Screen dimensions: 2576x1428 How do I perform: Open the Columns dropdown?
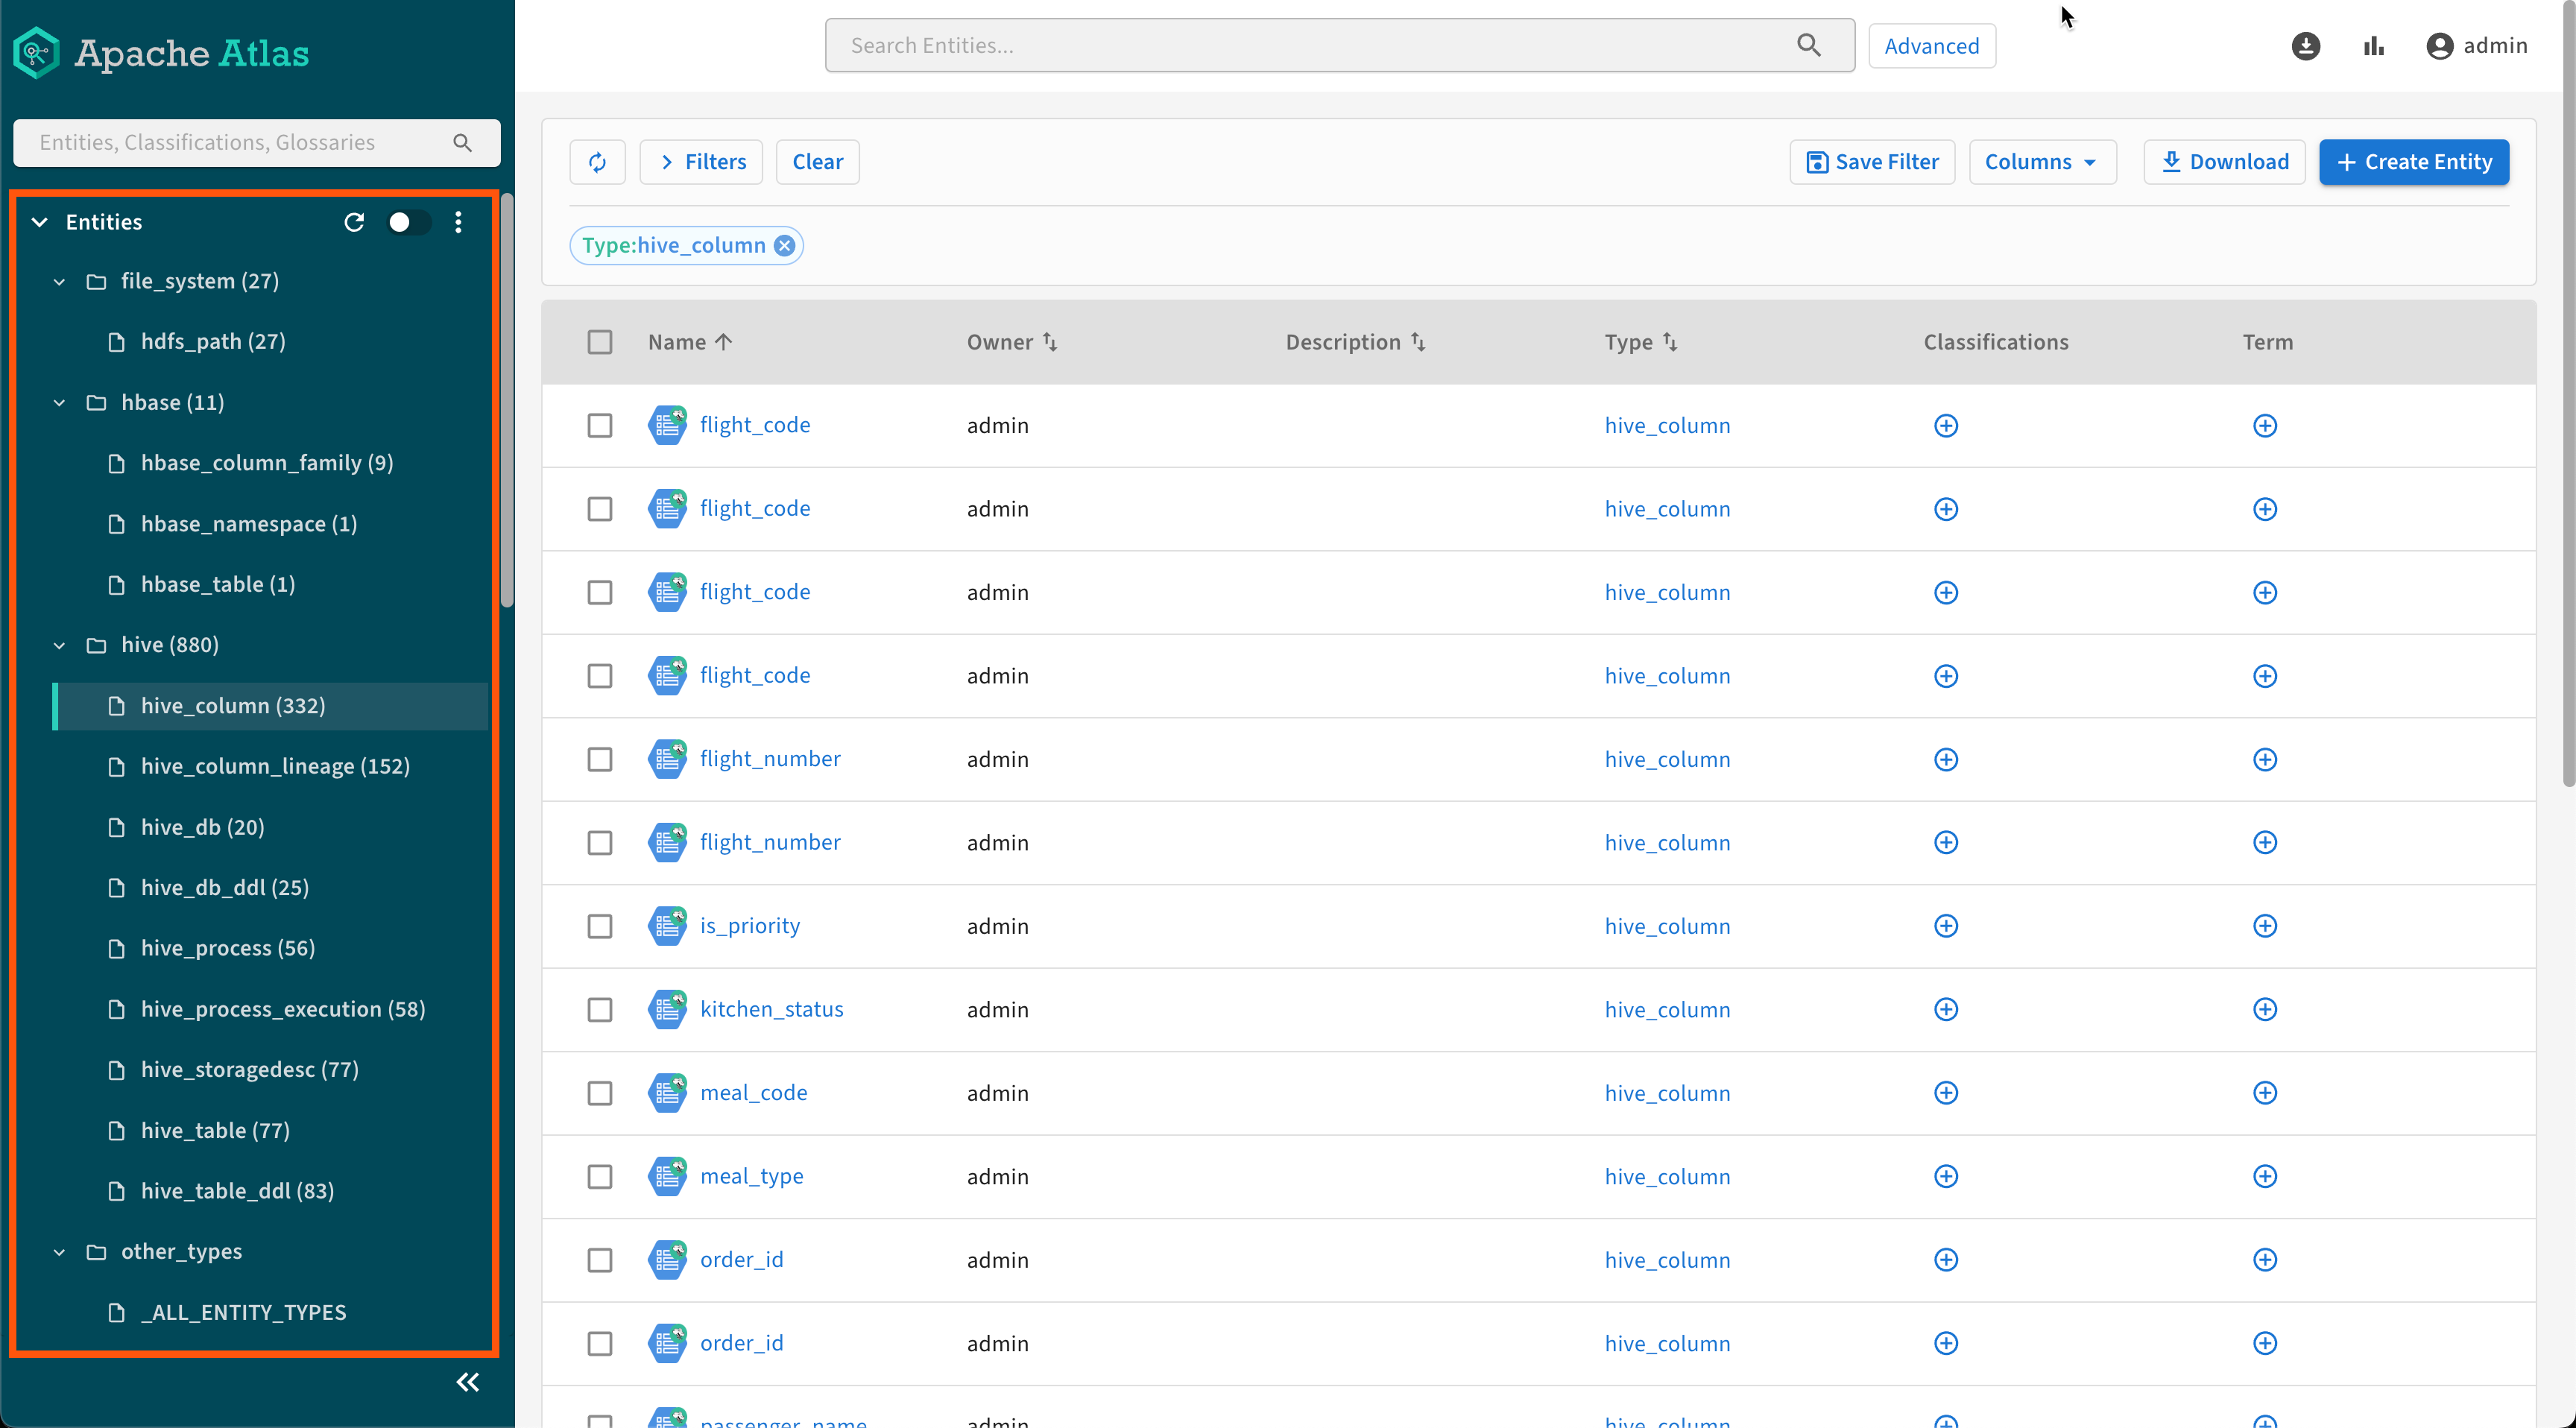pyautogui.click(x=2041, y=162)
